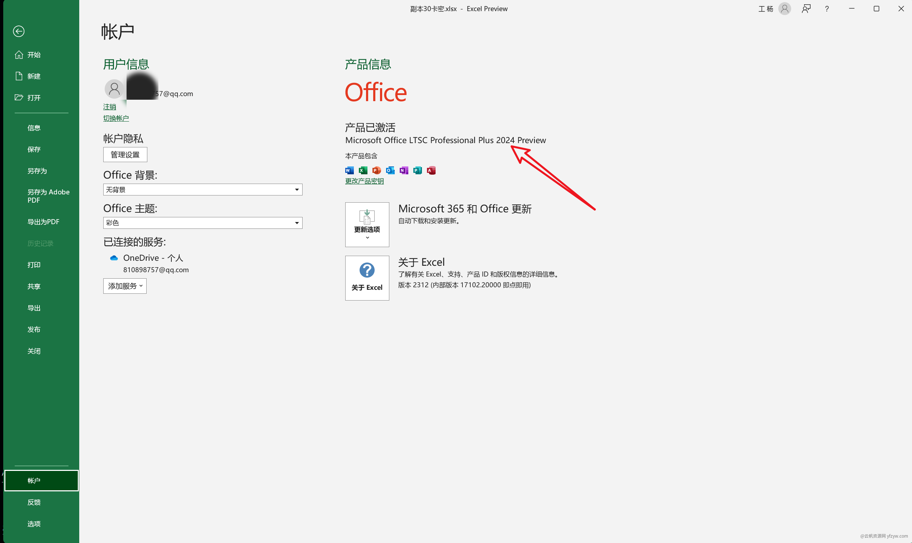Click the Outlook app icon

point(390,170)
